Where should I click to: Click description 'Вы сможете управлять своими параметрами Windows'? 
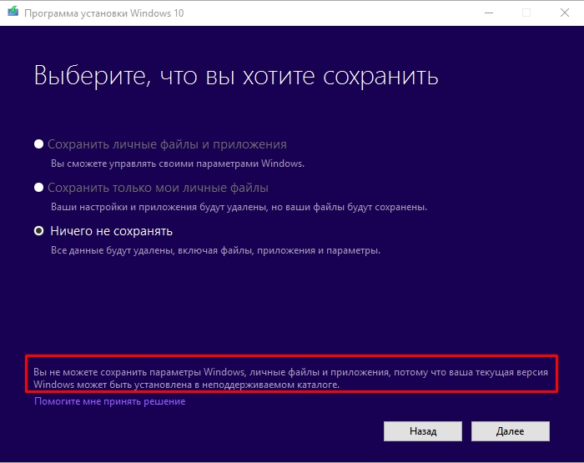coord(177,164)
